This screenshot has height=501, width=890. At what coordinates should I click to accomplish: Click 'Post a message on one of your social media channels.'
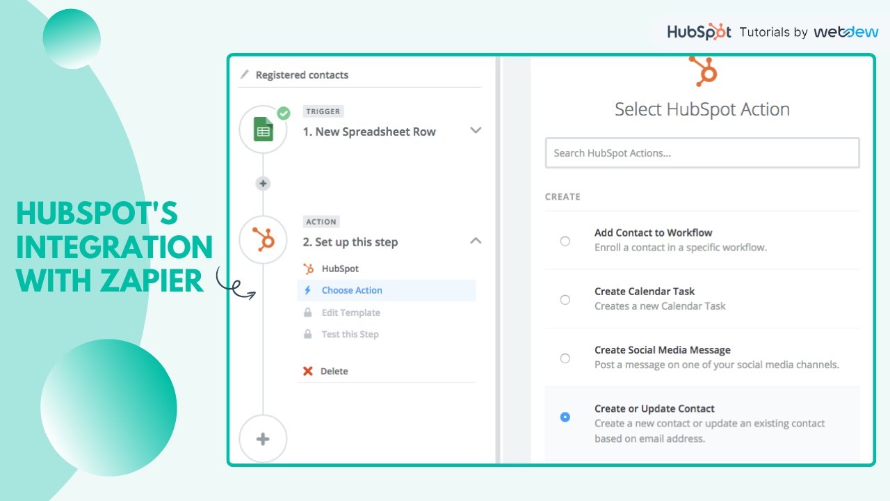(x=717, y=364)
